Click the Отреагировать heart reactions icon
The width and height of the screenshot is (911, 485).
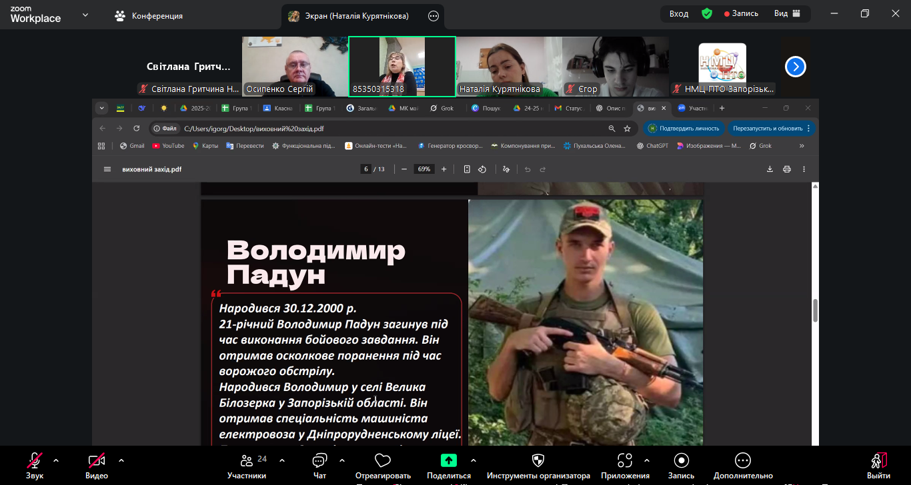[x=383, y=460]
